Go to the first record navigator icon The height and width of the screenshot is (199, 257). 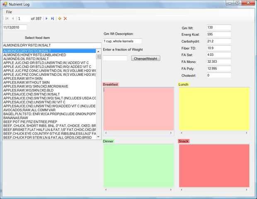coord(7,19)
